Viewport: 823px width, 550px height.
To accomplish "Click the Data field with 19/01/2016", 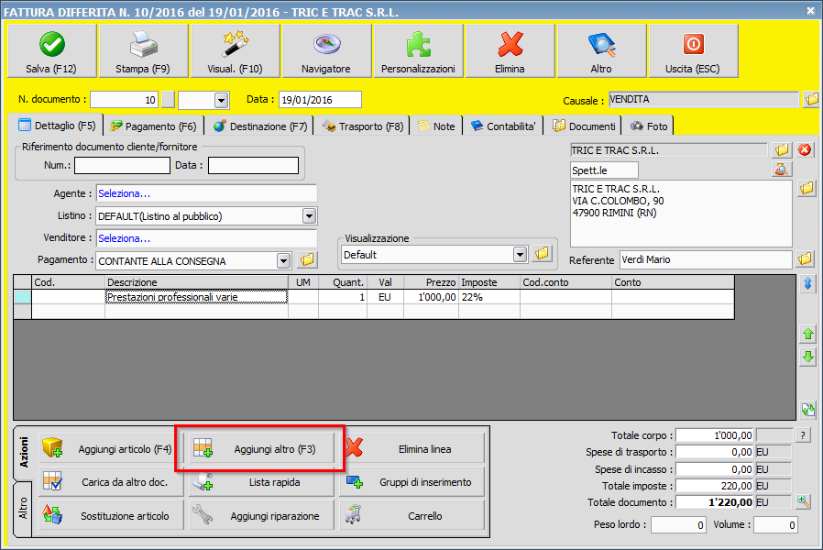I will click(x=320, y=100).
